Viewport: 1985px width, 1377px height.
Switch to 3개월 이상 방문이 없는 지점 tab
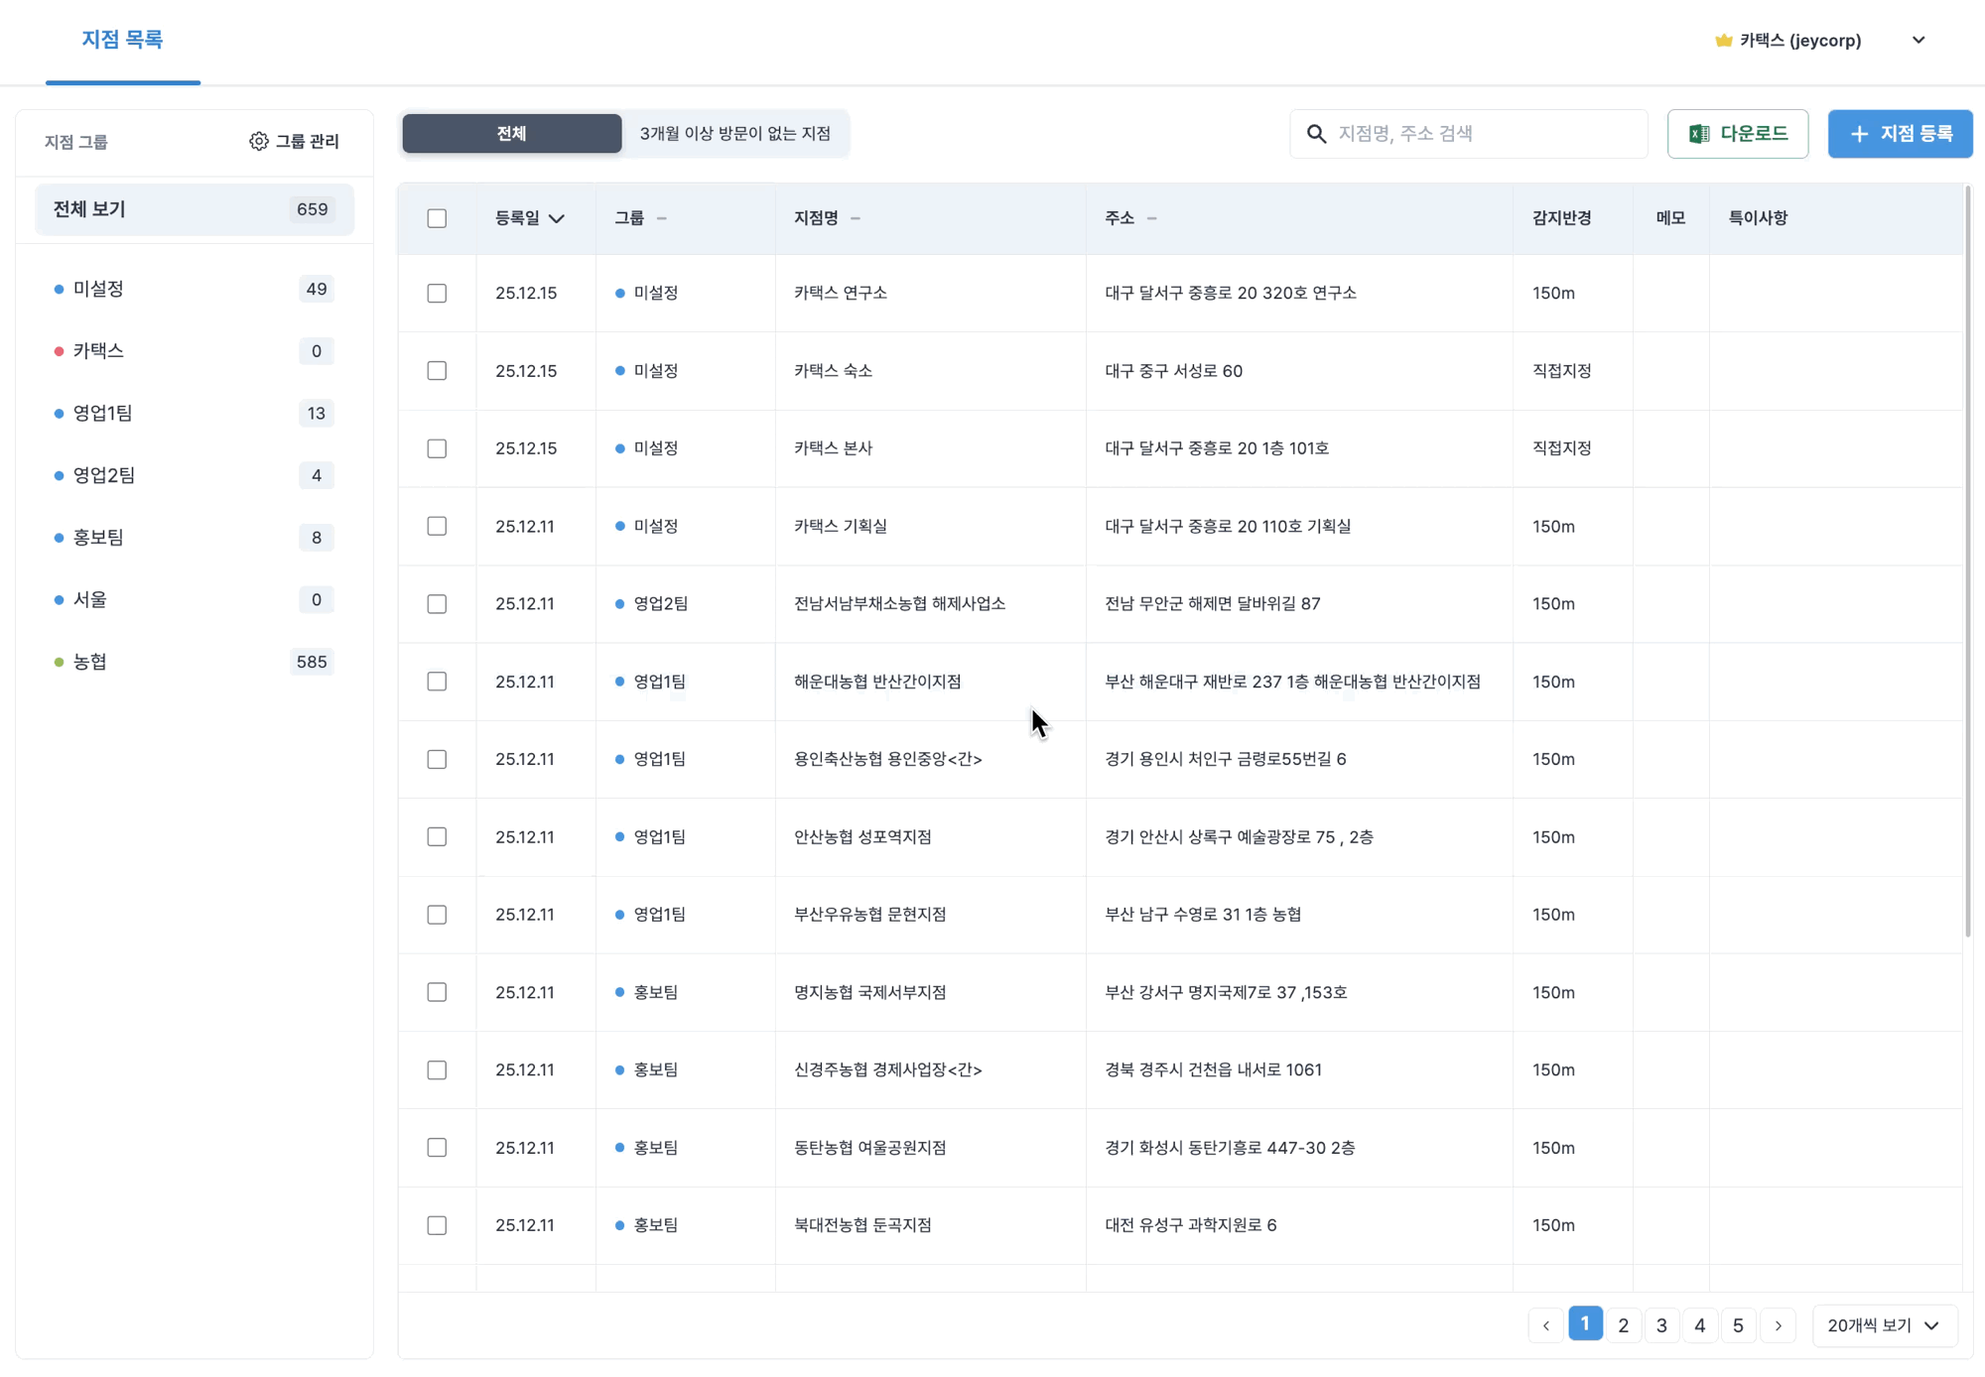click(x=734, y=134)
